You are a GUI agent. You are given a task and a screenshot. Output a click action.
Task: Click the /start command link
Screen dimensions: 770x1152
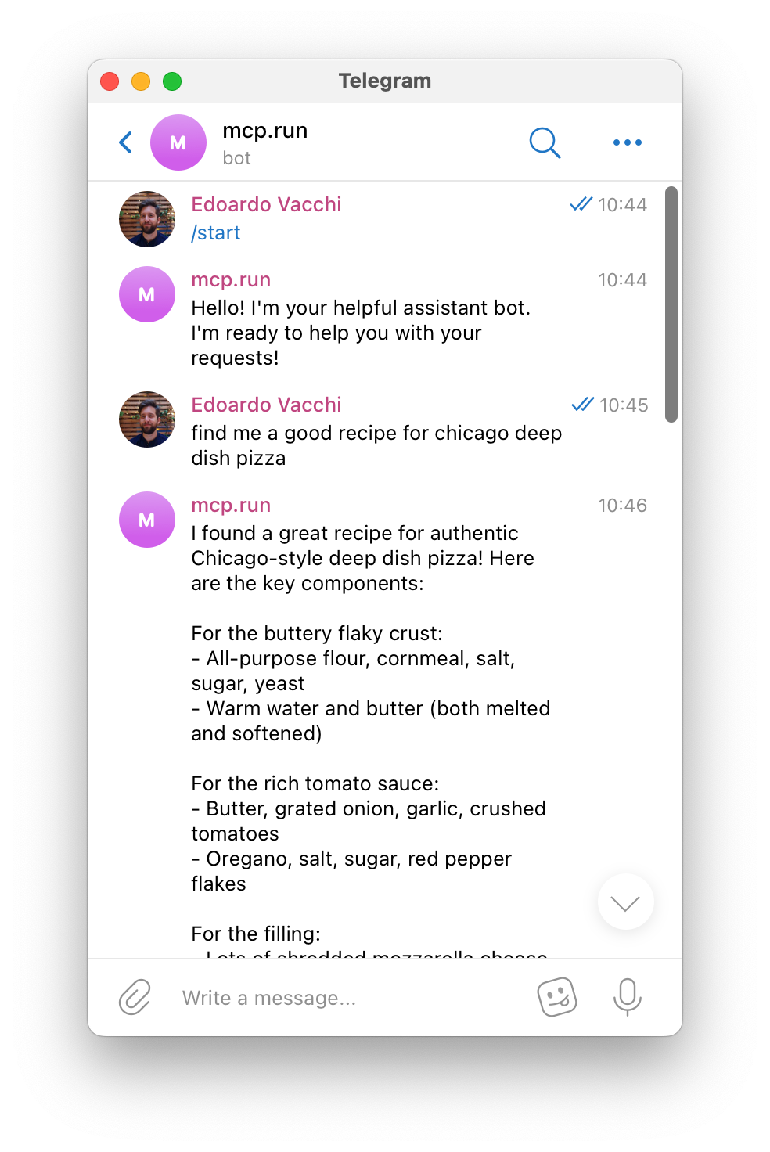216,233
